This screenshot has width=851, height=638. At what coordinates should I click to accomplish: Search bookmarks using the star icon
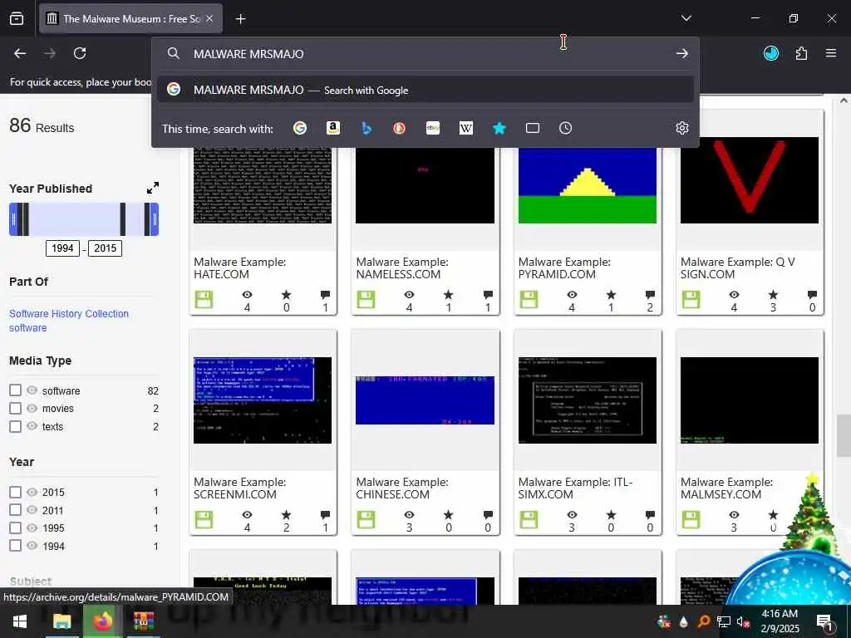(x=499, y=128)
